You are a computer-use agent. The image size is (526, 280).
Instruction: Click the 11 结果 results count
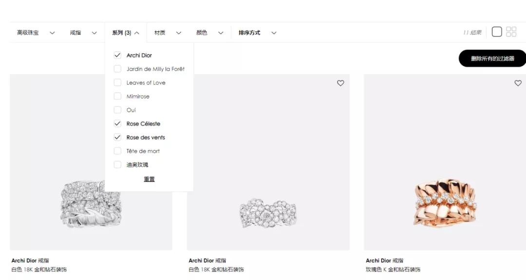pos(472,33)
